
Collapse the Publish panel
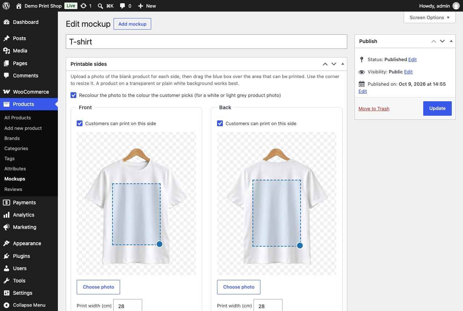pyautogui.click(x=451, y=41)
